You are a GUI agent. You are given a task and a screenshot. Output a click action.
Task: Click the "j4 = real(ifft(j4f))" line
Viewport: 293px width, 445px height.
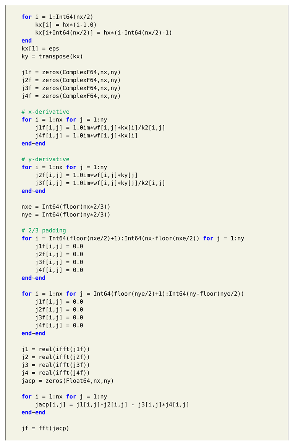click(x=55, y=373)
